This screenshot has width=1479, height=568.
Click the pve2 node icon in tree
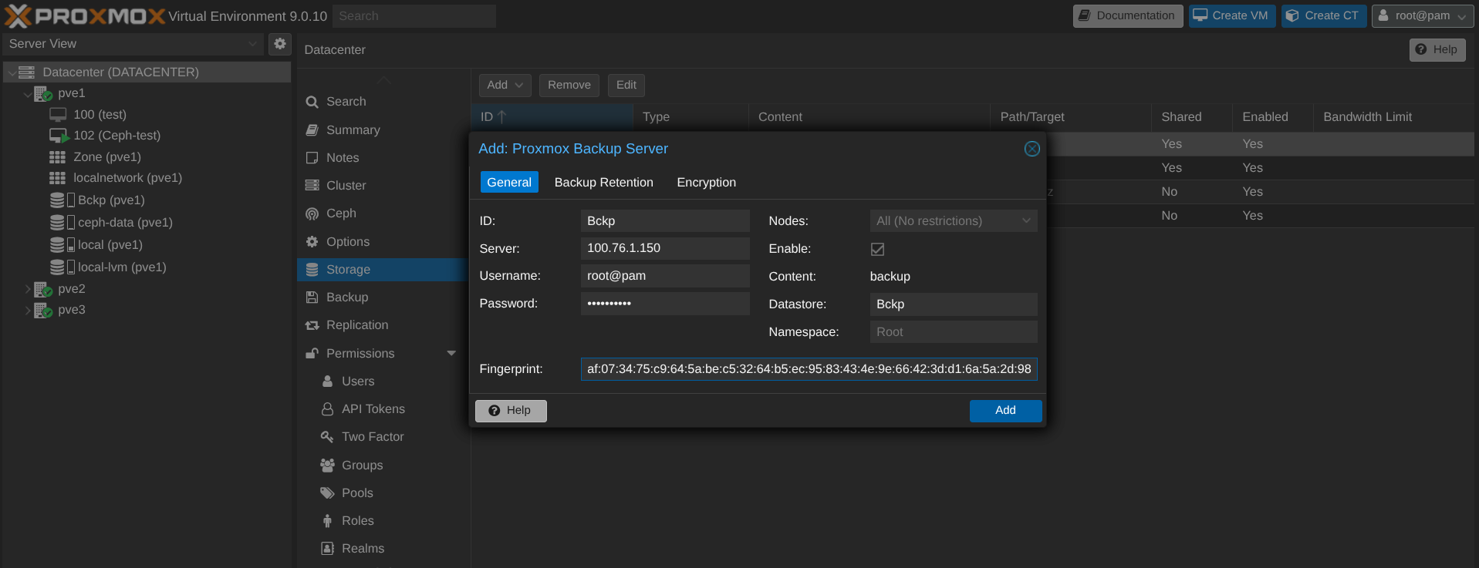tap(43, 289)
